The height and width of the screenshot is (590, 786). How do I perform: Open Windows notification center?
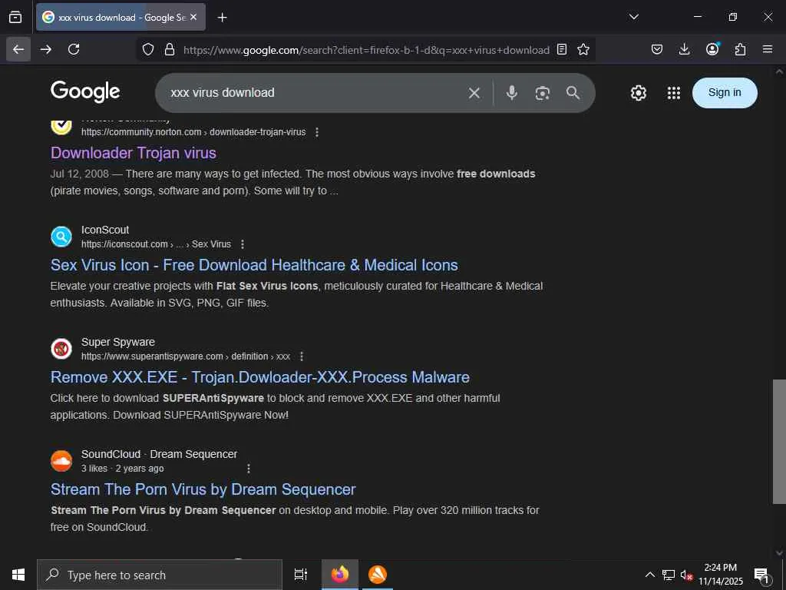click(x=762, y=575)
